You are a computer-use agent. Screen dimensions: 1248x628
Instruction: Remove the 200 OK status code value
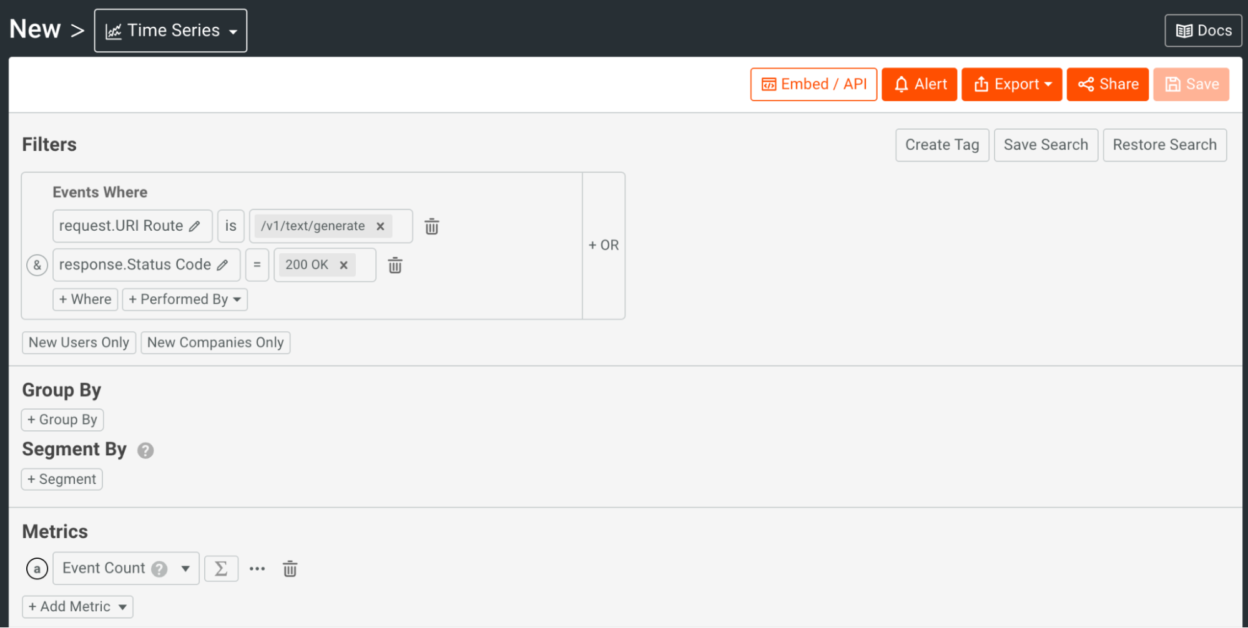coord(343,264)
